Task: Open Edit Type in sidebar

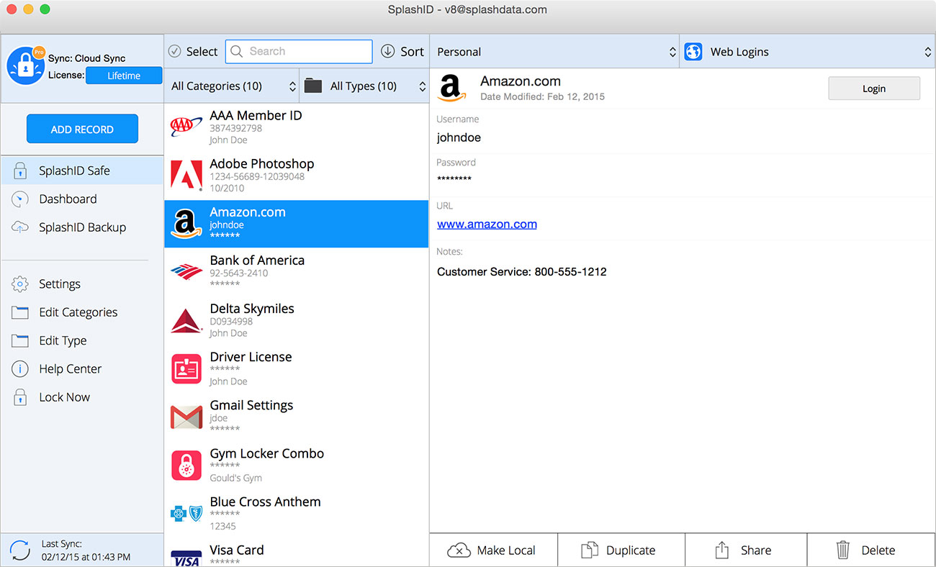Action: 82,340
